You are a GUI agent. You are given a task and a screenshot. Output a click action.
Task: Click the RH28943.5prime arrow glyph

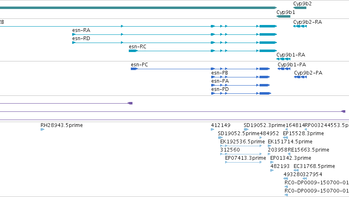42,129
